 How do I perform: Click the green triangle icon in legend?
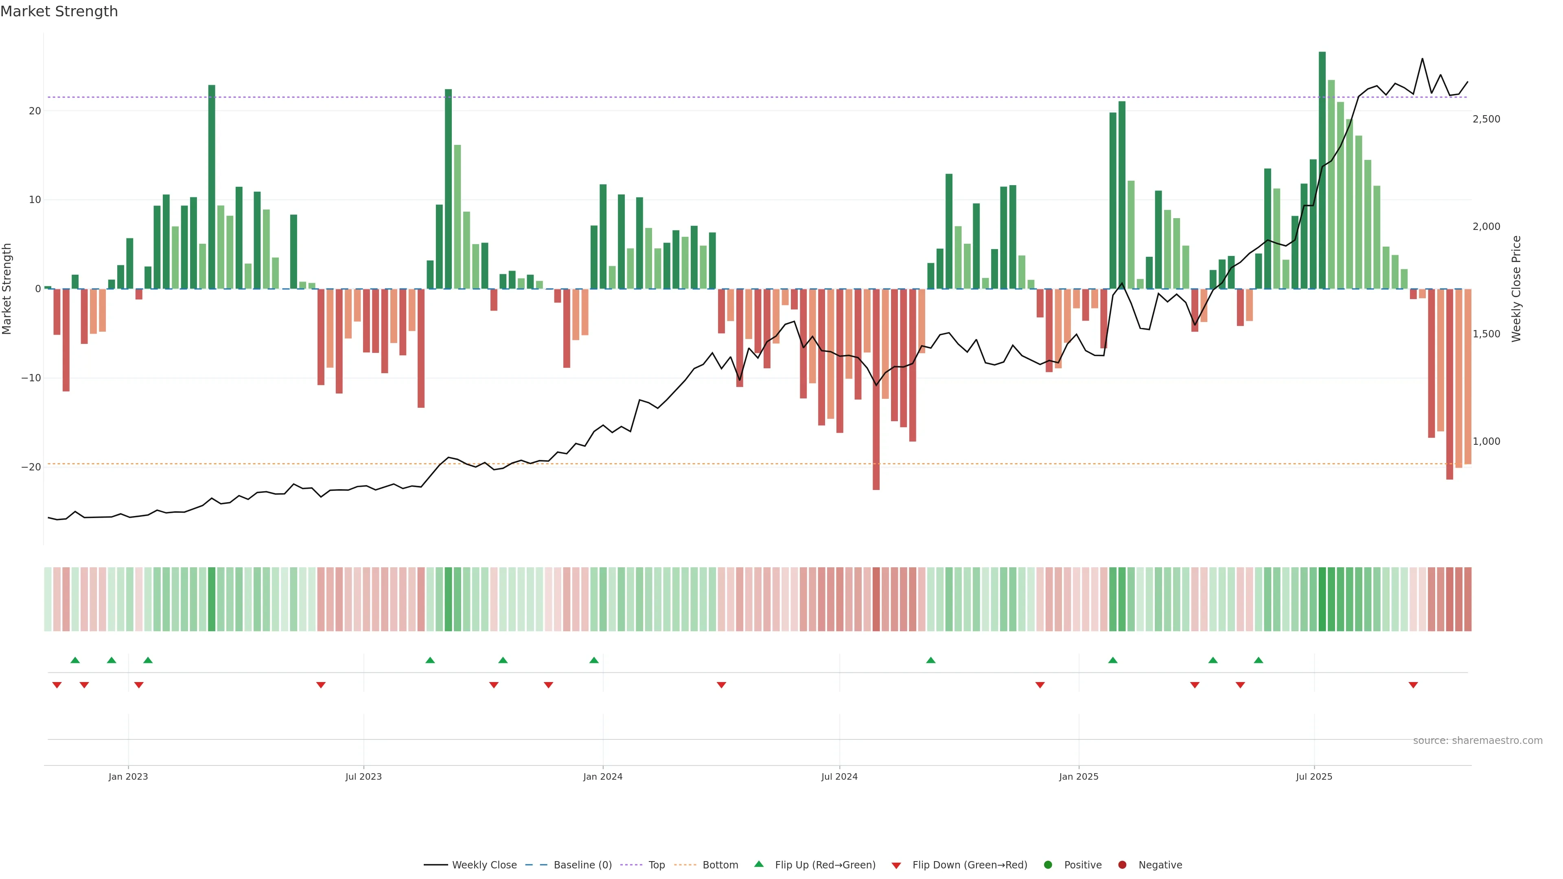click(x=758, y=864)
